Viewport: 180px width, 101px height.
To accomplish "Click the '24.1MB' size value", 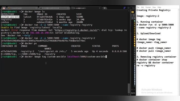I will point(80,19).
